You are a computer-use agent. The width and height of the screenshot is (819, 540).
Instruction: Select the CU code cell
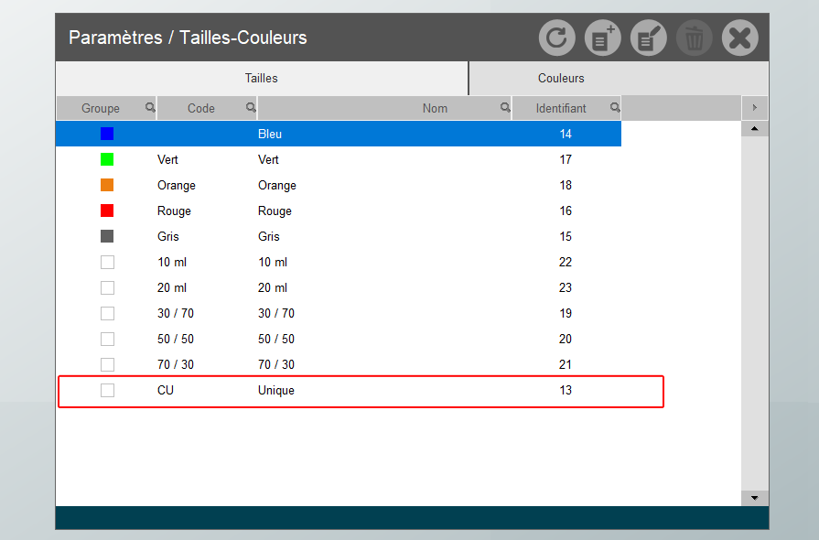click(x=166, y=390)
